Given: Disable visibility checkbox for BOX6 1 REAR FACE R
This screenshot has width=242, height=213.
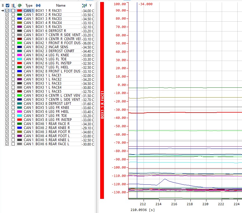Looking at the screenshot, I should [7, 124].
